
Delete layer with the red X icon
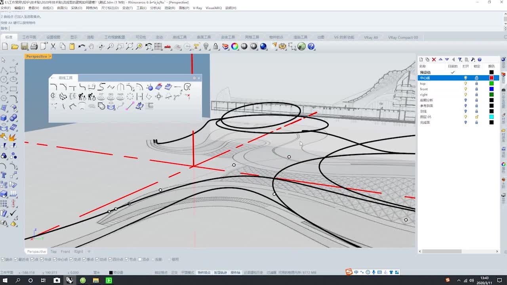point(434,59)
